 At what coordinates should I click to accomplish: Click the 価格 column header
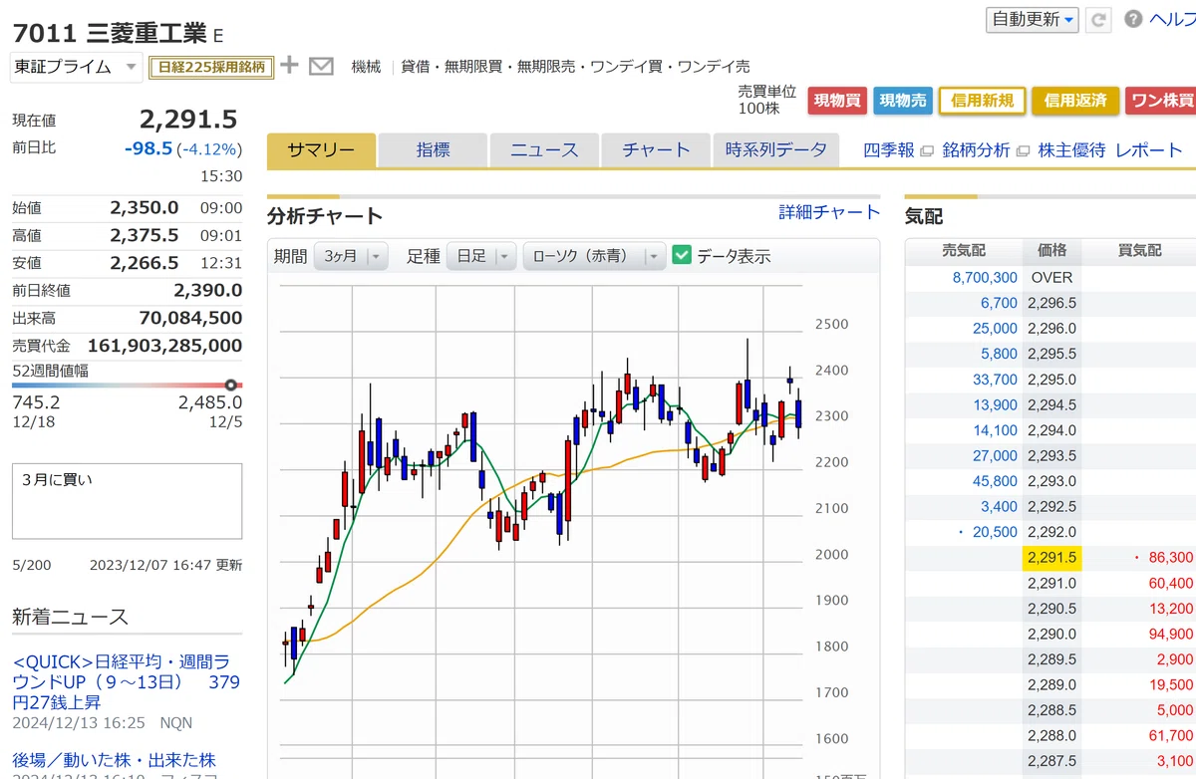(1051, 251)
